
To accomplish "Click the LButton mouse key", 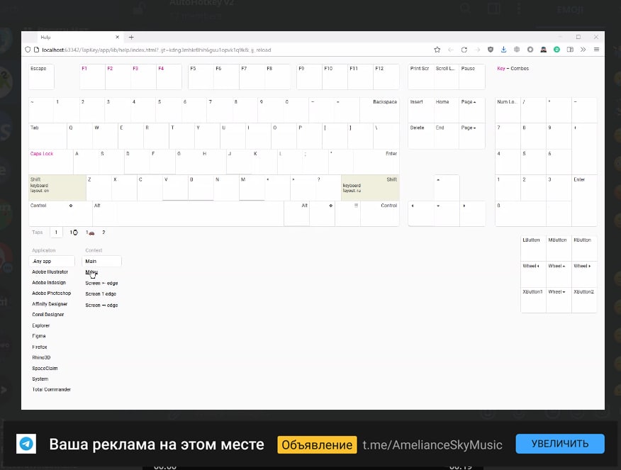I will [x=533, y=248].
